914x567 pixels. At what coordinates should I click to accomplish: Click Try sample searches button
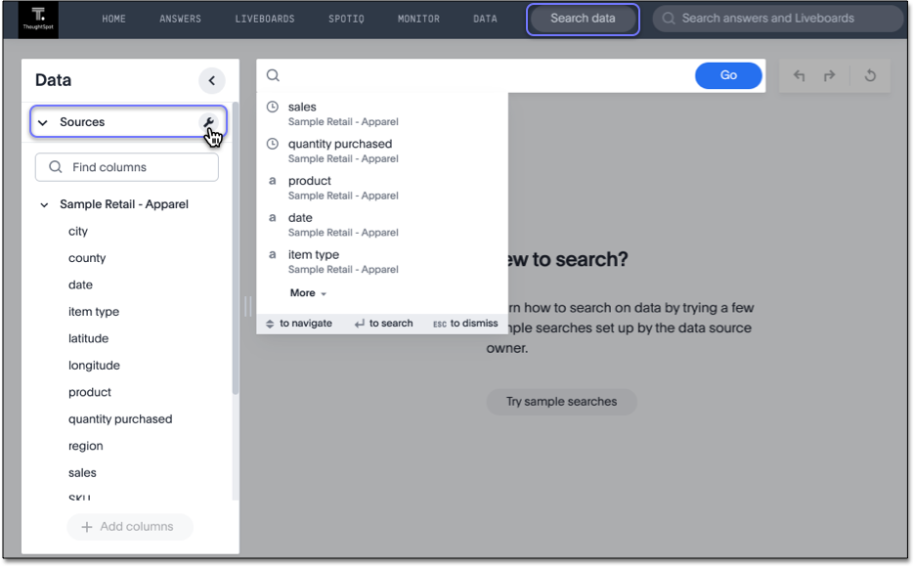pos(561,402)
